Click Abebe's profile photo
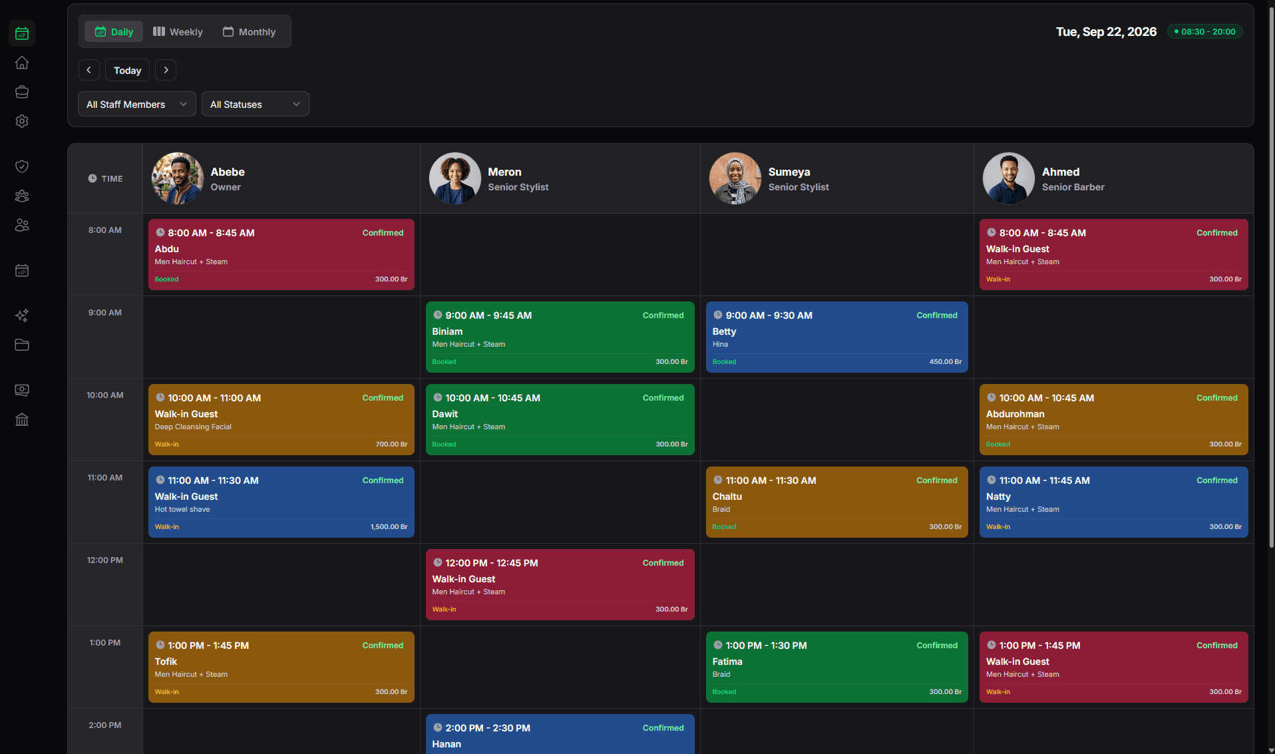Image resolution: width=1275 pixels, height=754 pixels. (x=178, y=178)
